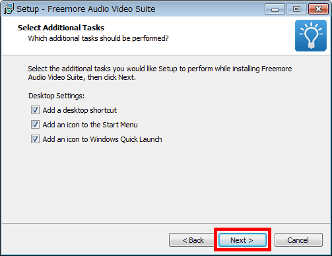Click the blue lightbulb wizard image

click(311, 36)
